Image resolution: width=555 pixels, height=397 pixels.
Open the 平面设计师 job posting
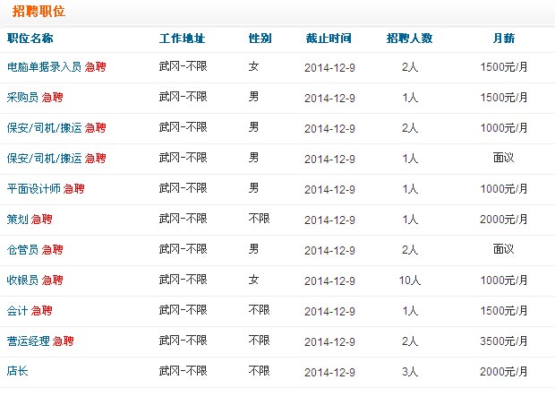[x=33, y=189]
